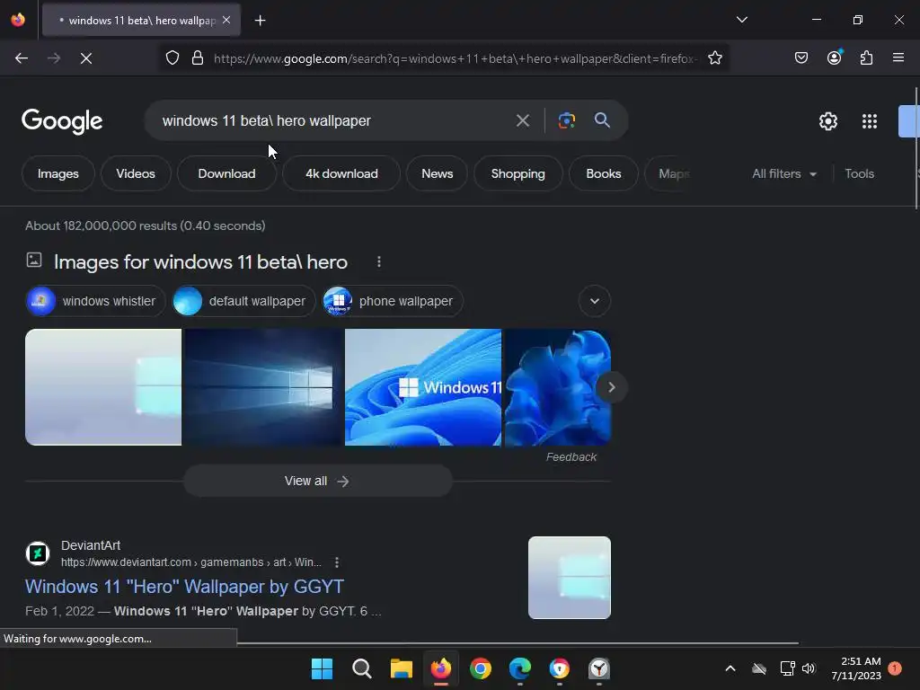Open DeviantArt result options menu
Image resolution: width=920 pixels, height=690 pixels.
pyautogui.click(x=337, y=562)
